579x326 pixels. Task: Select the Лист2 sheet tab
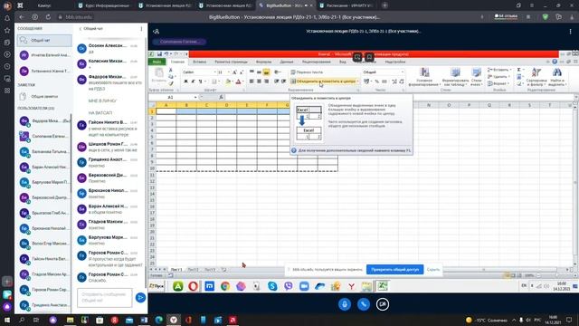pos(193,270)
